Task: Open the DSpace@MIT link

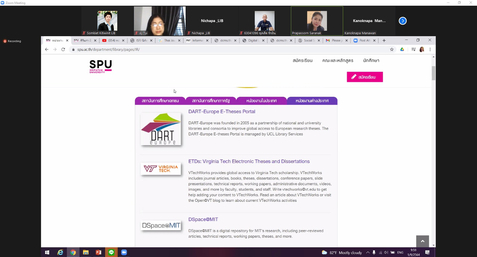Action: pyautogui.click(x=203, y=219)
